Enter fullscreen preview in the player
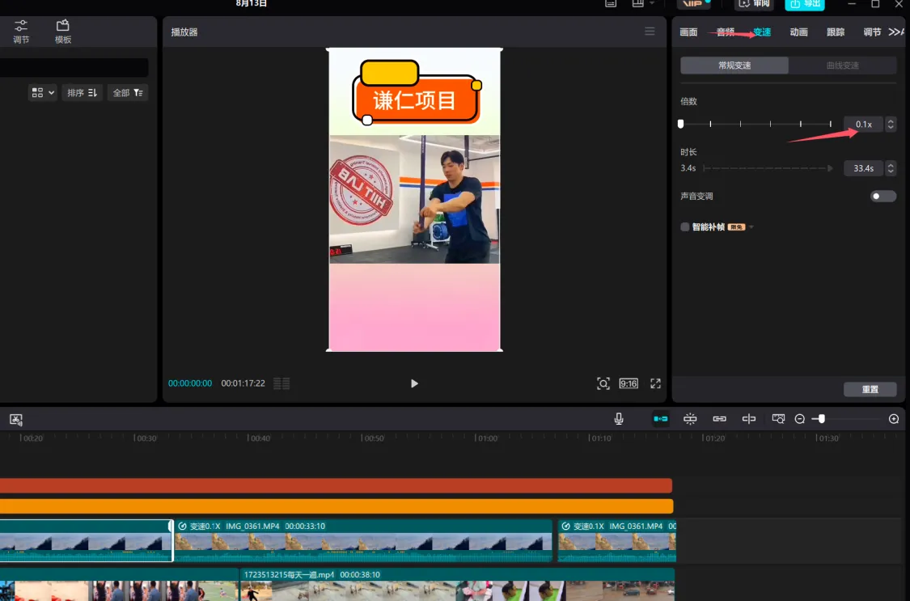Viewport: 910px width, 601px height. tap(656, 383)
